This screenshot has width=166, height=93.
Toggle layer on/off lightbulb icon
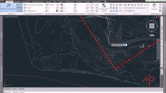(125, 11)
